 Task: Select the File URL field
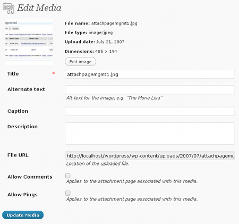click(x=150, y=155)
